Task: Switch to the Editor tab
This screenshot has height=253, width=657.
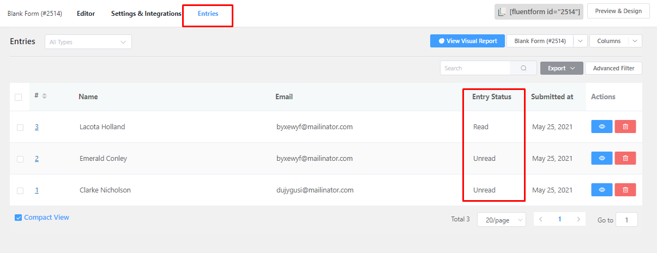Action: pos(86,14)
